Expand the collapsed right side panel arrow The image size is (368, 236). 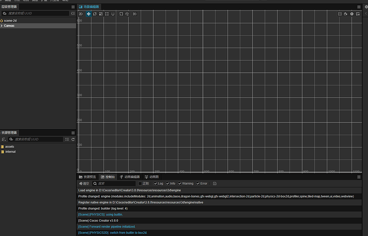pos(366,14)
